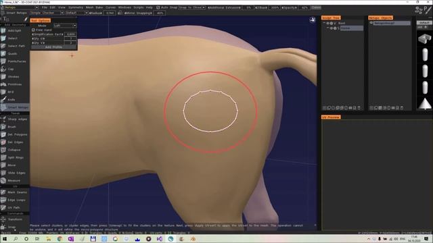Screen dimensions: 433x243
Task: Activate the Mark Seams tool
Action: (x=15, y=192)
